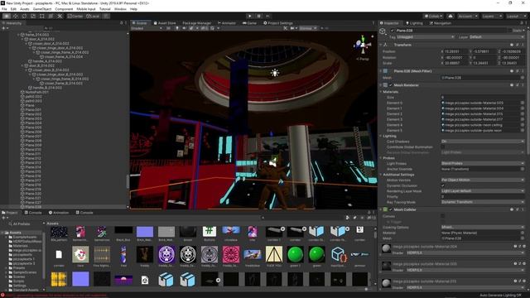Click the light gizmo in Scene view
Screen dimensions: 530x298
point(275,72)
